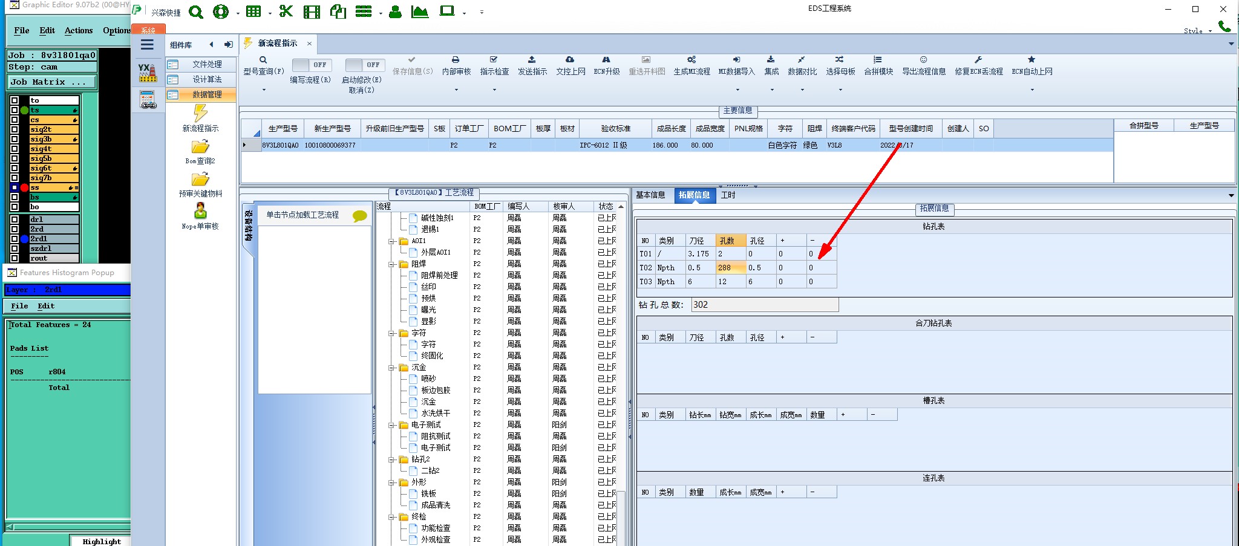Click the Job Matrix button
Viewport: 1239px width, 546px height.
pyautogui.click(x=52, y=82)
